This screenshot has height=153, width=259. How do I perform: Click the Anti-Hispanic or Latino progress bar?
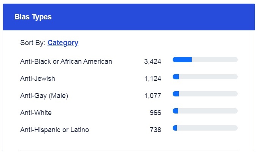(x=205, y=128)
